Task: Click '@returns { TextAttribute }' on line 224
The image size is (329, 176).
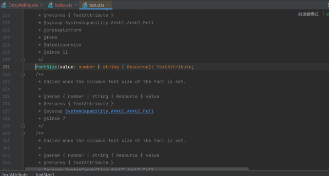Action: coord(78,15)
